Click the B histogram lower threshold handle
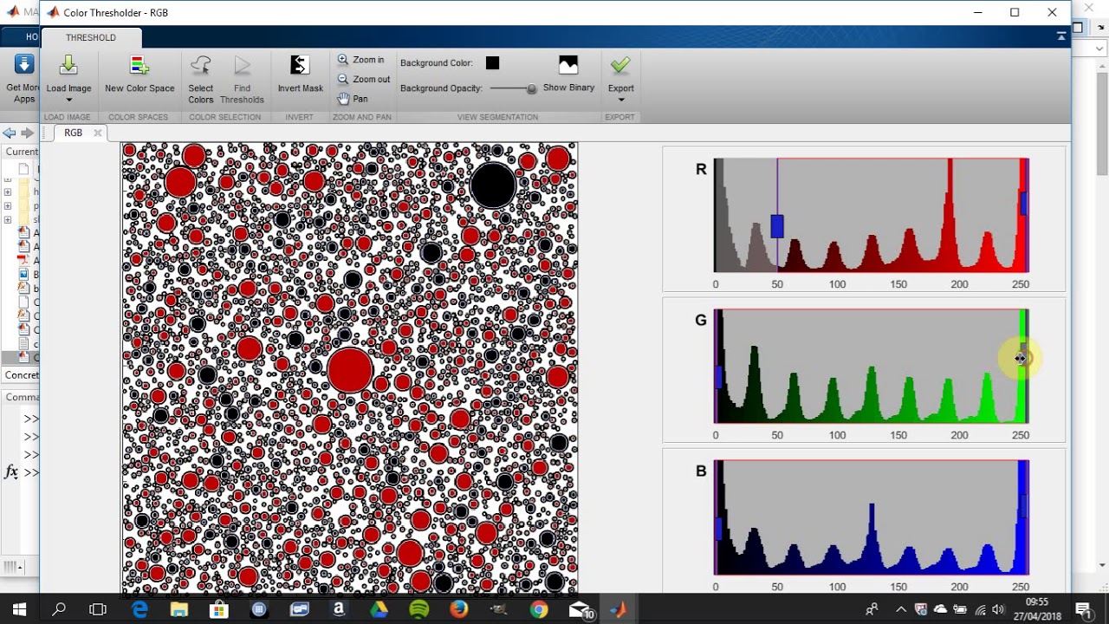 (x=718, y=529)
